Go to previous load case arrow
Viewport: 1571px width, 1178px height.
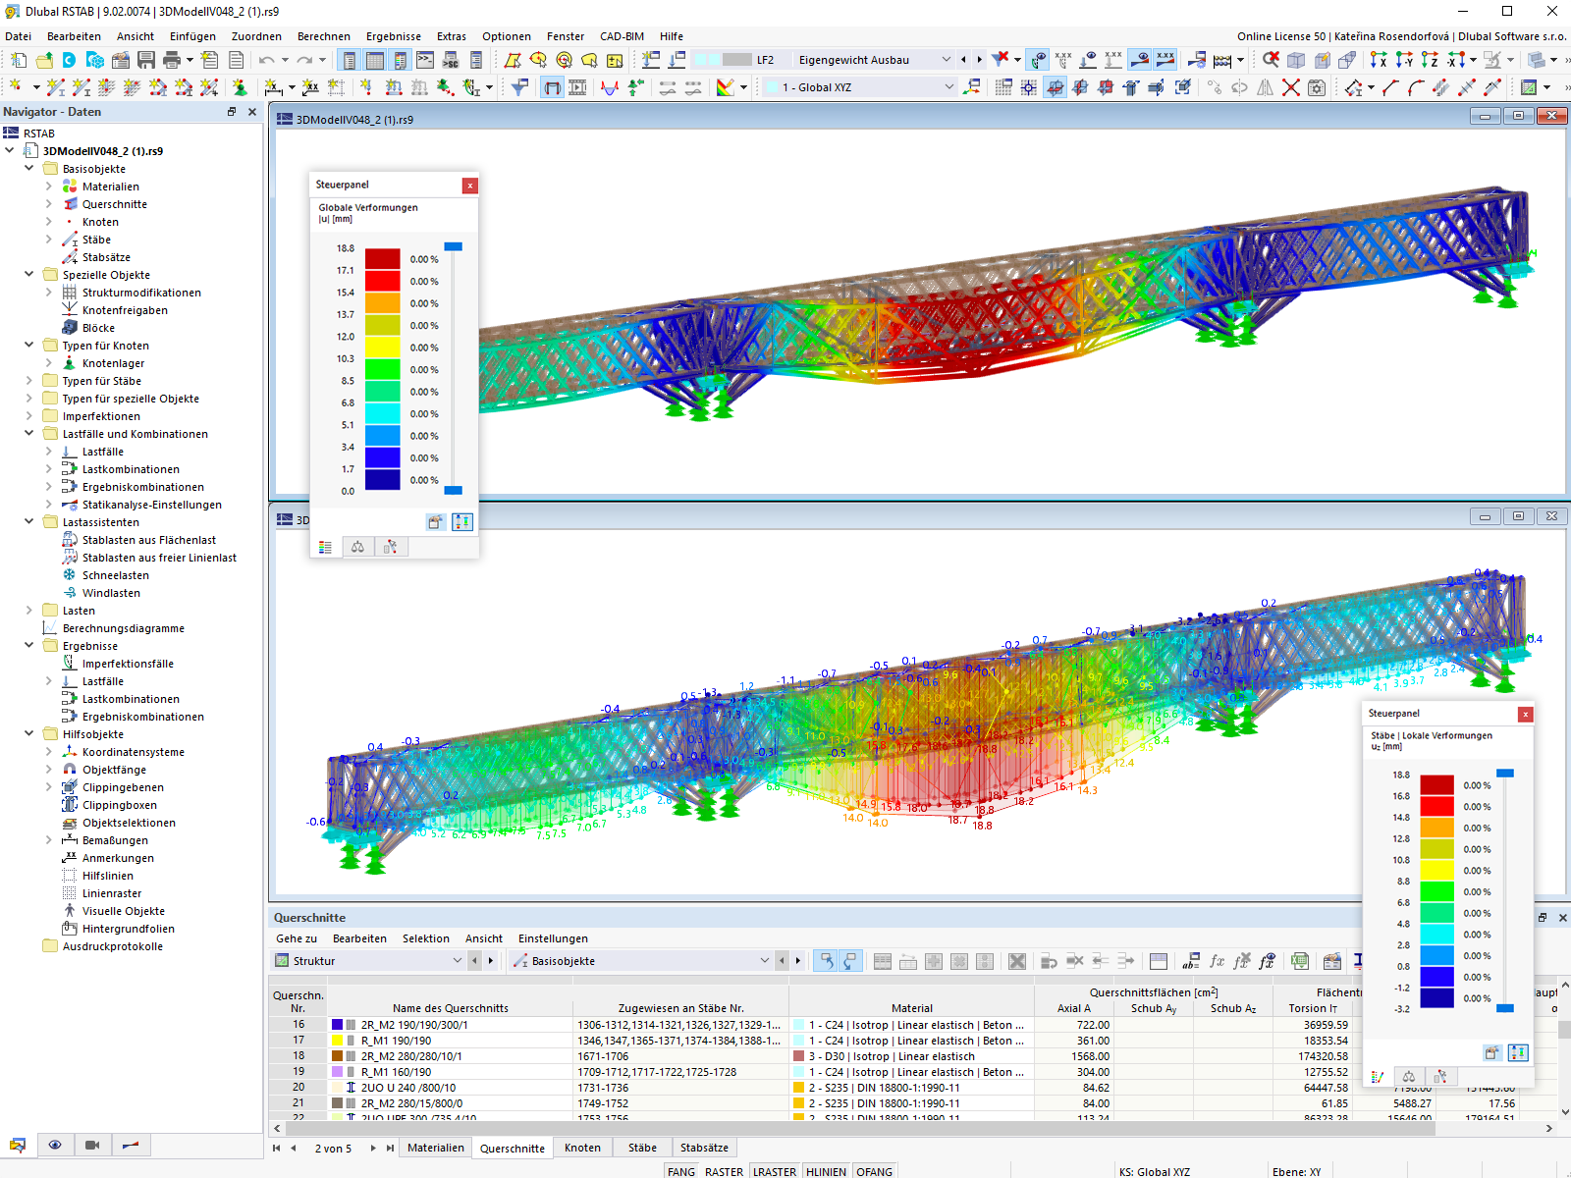coord(963,60)
